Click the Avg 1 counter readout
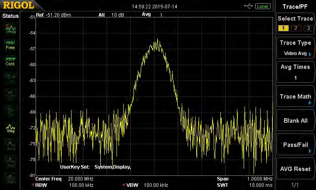The width and height of the screenshot is (316, 190). 152,15
